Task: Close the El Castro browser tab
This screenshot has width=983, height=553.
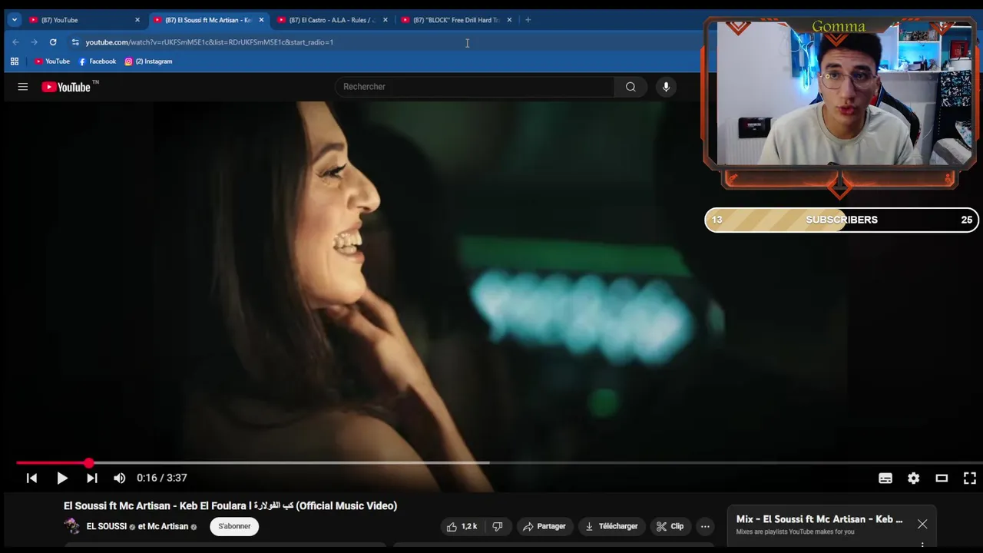Action: pyautogui.click(x=386, y=20)
